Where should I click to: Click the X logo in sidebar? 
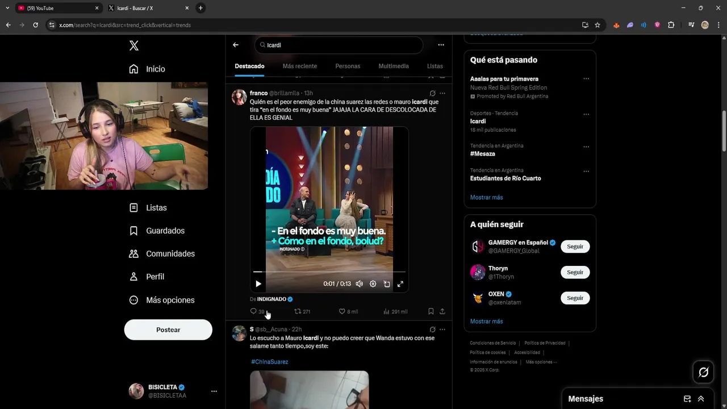tap(134, 46)
